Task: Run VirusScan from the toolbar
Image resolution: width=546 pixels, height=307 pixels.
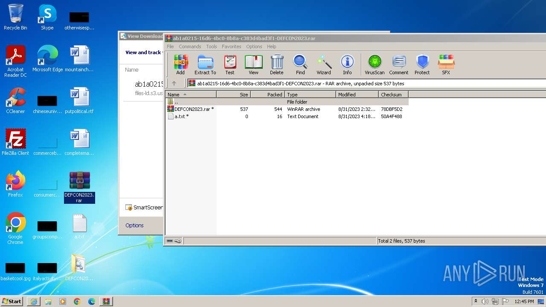Action: coord(375,65)
